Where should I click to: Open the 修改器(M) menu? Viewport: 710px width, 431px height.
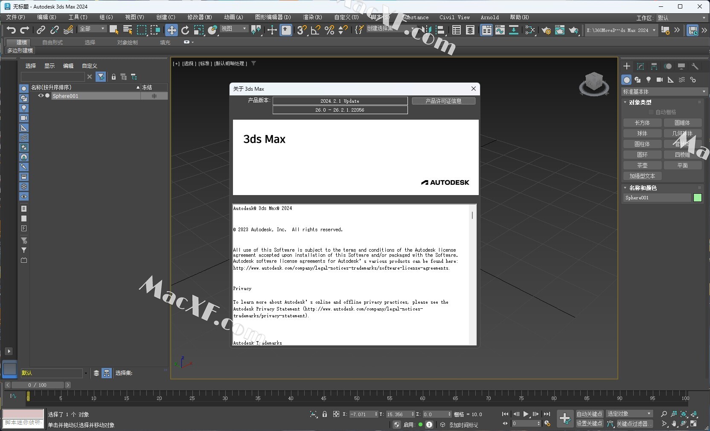point(200,17)
